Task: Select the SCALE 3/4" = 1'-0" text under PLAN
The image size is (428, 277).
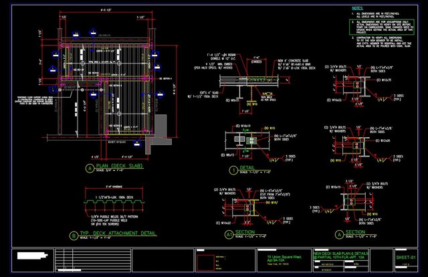Action: (110, 170)
